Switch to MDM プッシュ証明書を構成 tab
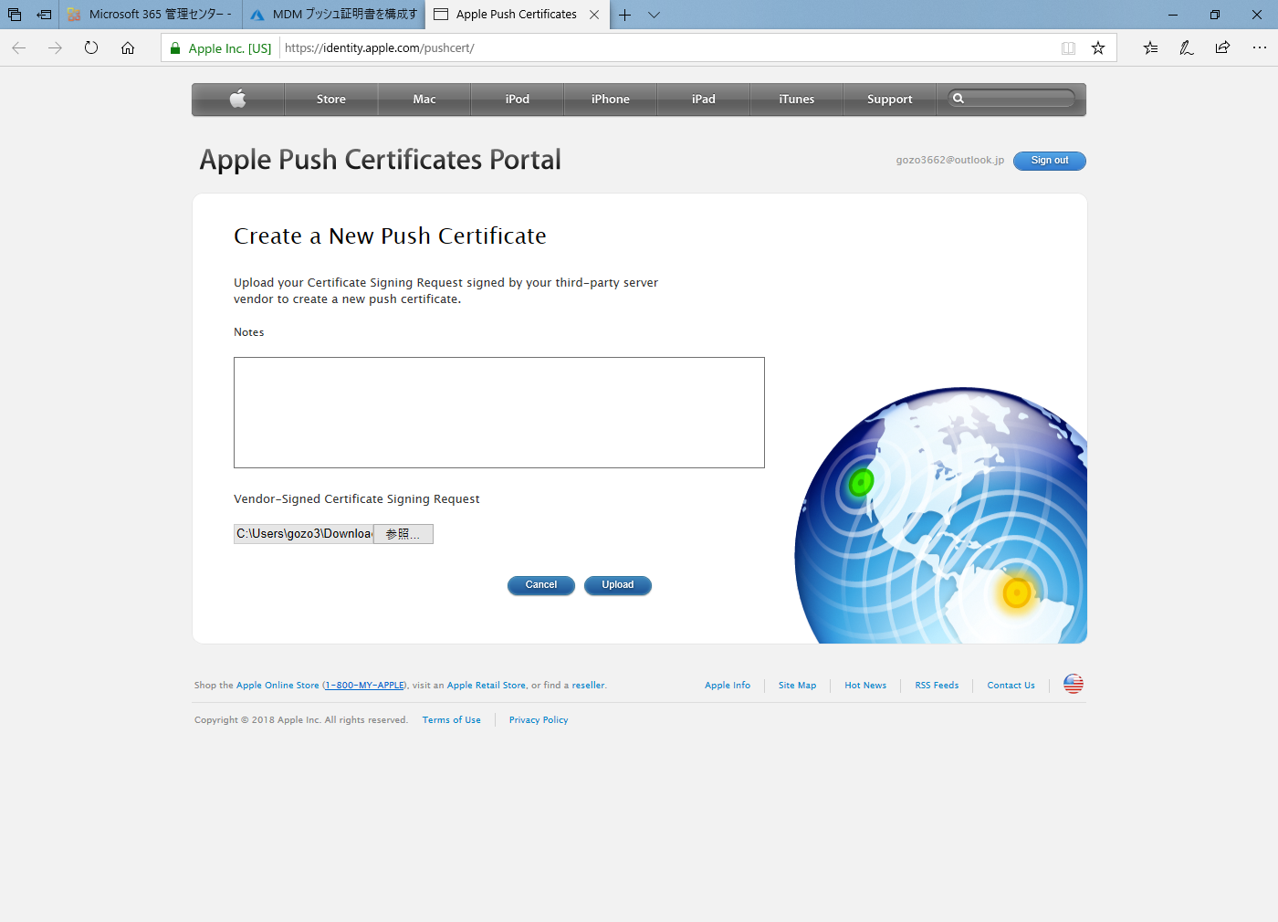 point(334,15)
